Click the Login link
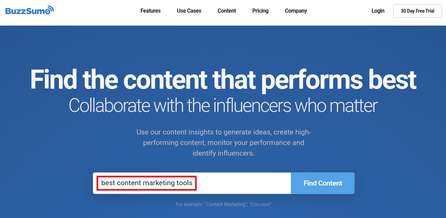 click(378, 11)
